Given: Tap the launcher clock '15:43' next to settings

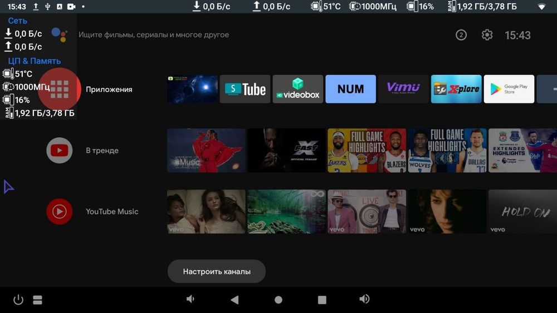Looking at the screenshot, I should [x=517, y=35].
